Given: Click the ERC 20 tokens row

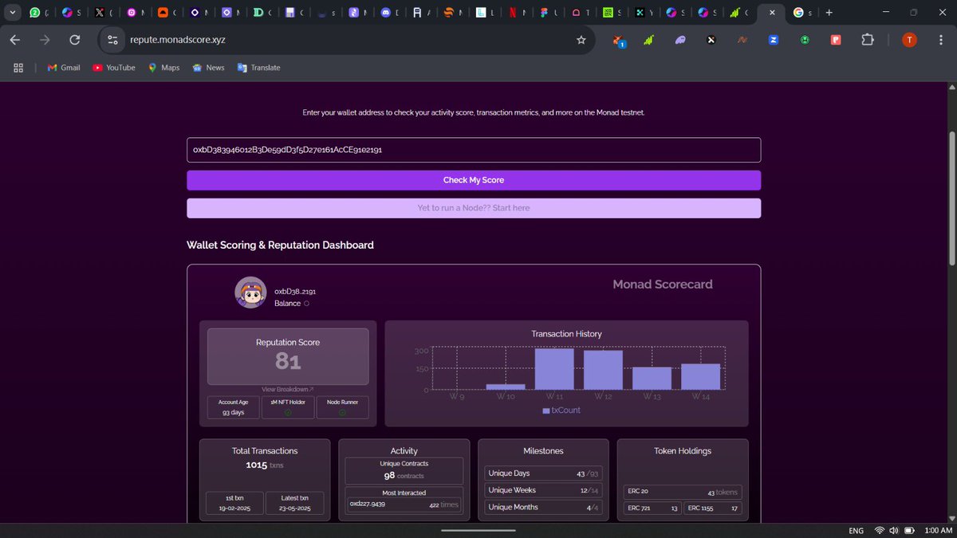Looking at the screenshot, I should 683,492.
